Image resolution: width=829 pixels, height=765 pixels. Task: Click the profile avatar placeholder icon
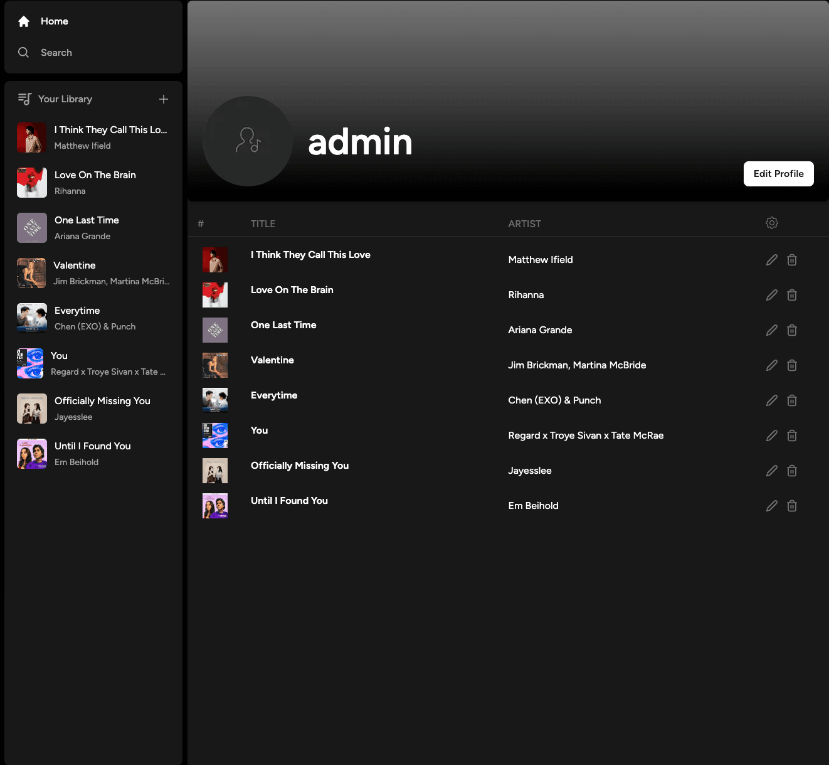pyautogui.click(x=247, y=141)
